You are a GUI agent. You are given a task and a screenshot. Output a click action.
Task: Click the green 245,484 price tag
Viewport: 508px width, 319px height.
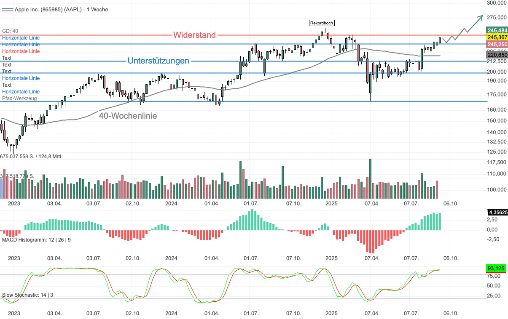(497, 30)
